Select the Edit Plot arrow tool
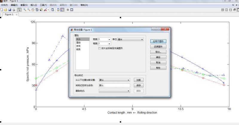239x125 pixels. 19,10
